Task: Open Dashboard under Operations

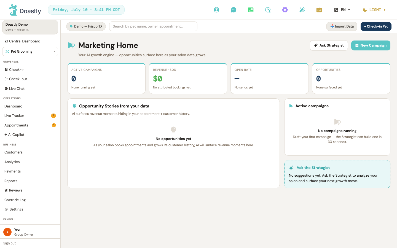Action: [x=30, y=106]
